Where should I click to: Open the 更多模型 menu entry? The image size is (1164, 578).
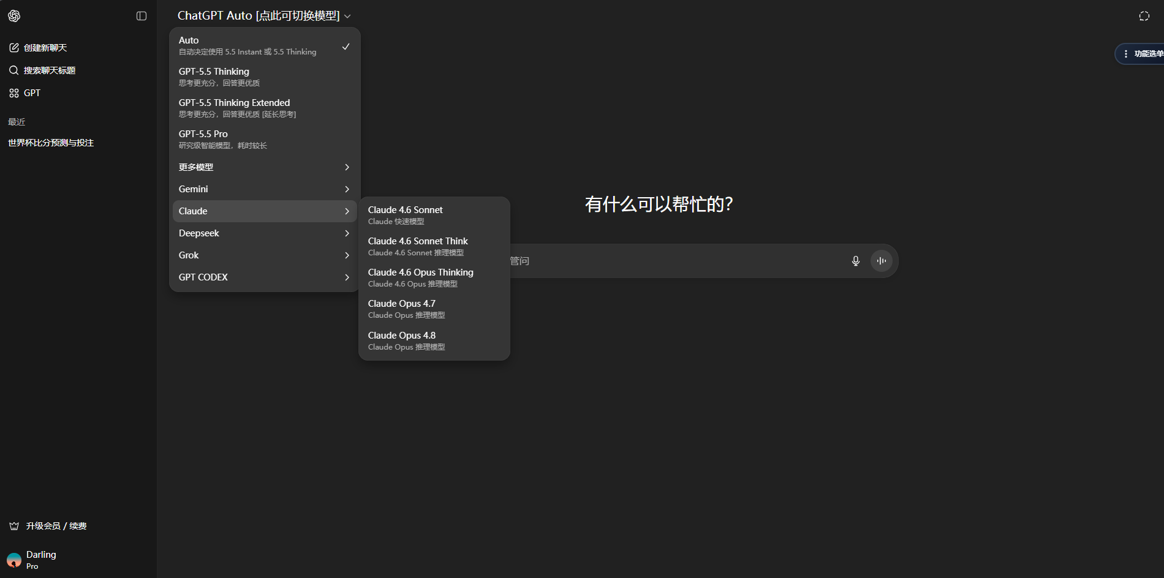pos(265,167)
